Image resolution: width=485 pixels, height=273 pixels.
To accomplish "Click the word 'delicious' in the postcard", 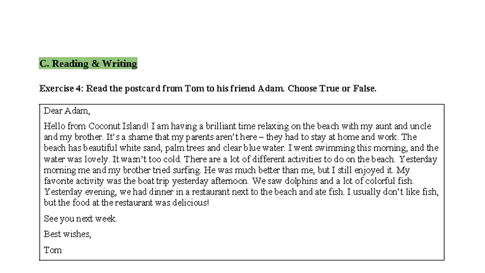I will click(x=187, y=202).
